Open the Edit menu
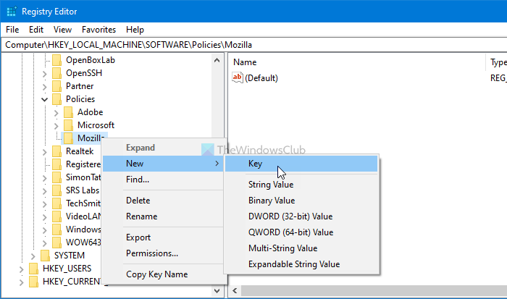 coord(36,30)
